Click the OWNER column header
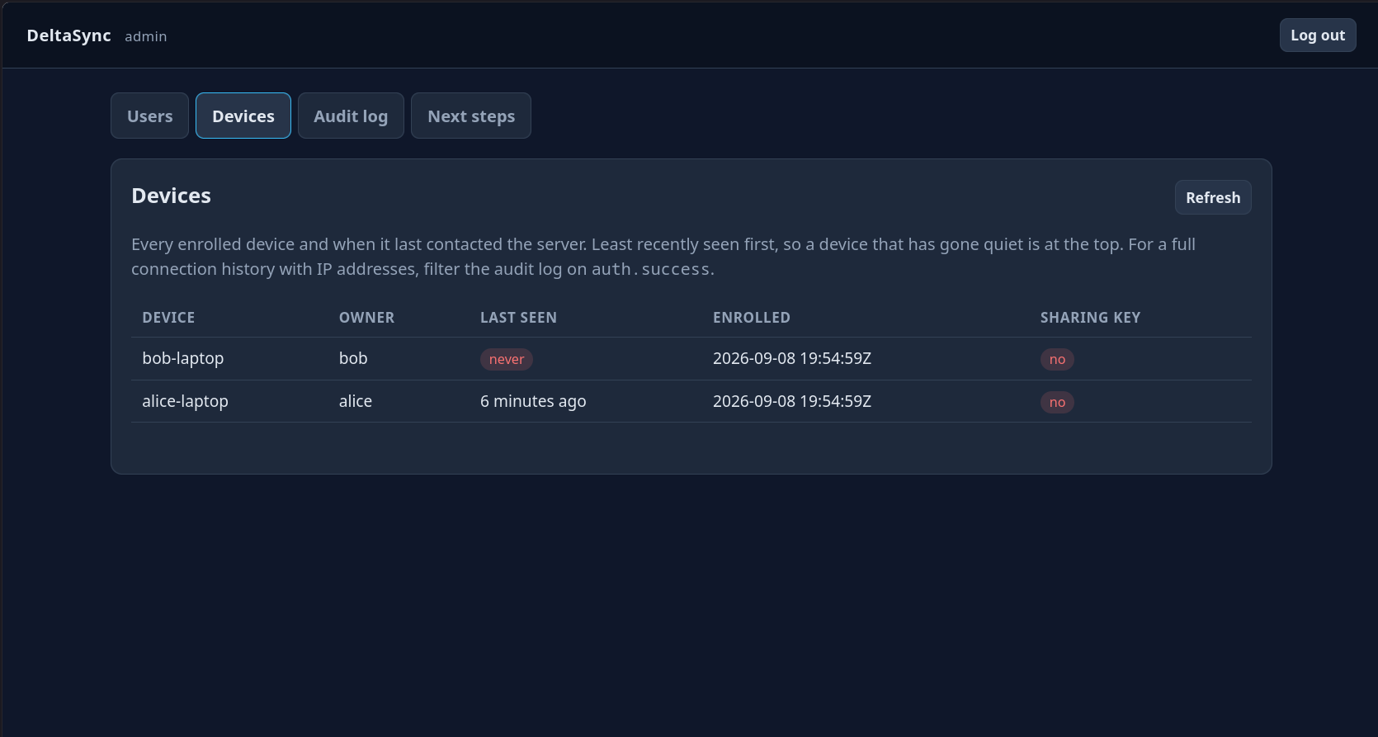Viewport: 1378px width, 737px height. point(366,318)
